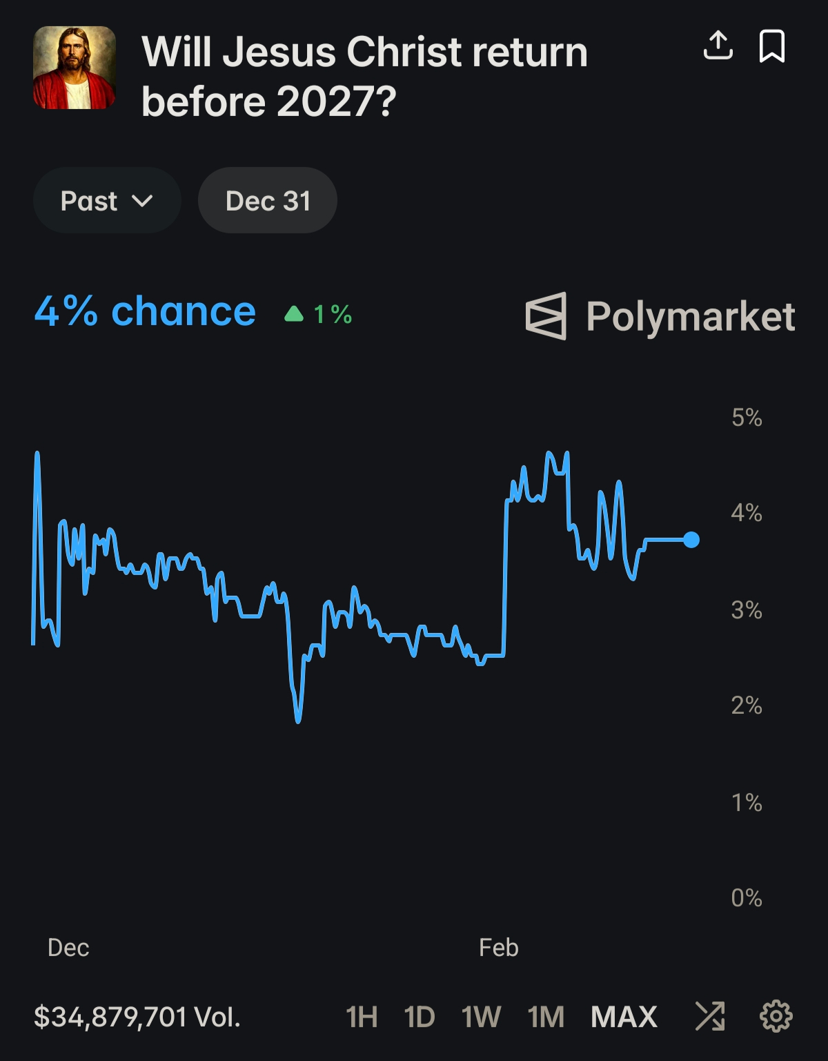Image resolution: width=828 pixels, height=1061 pixels.
Task: Click the market title text
Action: tap(364, 77)
